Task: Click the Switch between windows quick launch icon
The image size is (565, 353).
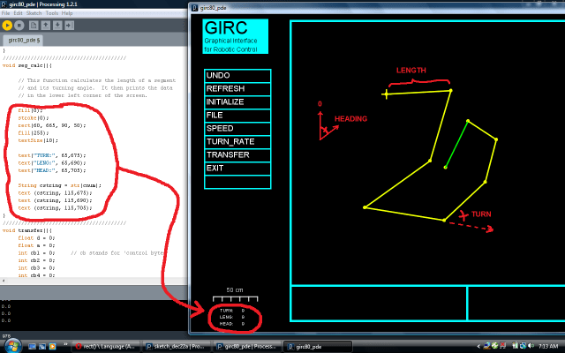Action: click(x=42, y=347)
